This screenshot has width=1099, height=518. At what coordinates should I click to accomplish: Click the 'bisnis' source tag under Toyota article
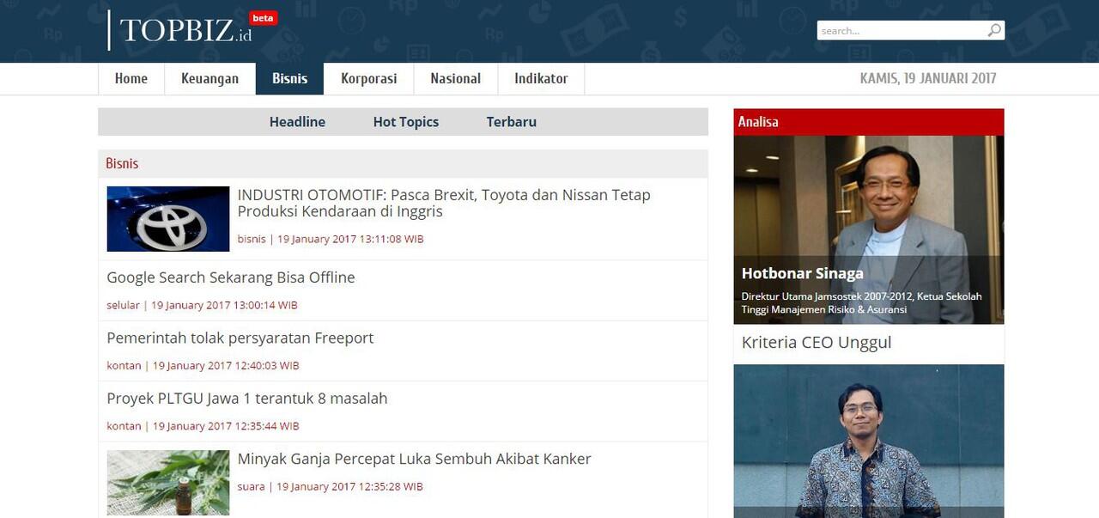pos(252,239)
